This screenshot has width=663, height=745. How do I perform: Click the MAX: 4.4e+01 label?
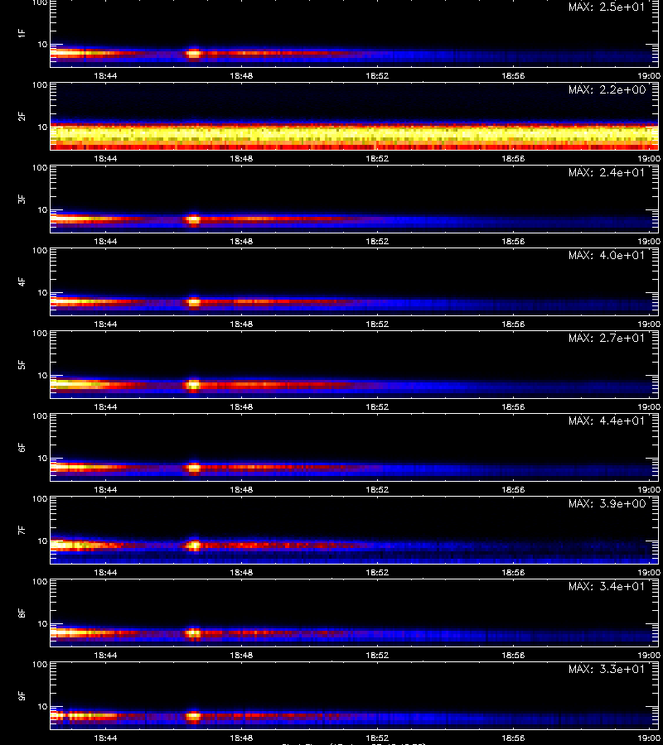[607, 421]
